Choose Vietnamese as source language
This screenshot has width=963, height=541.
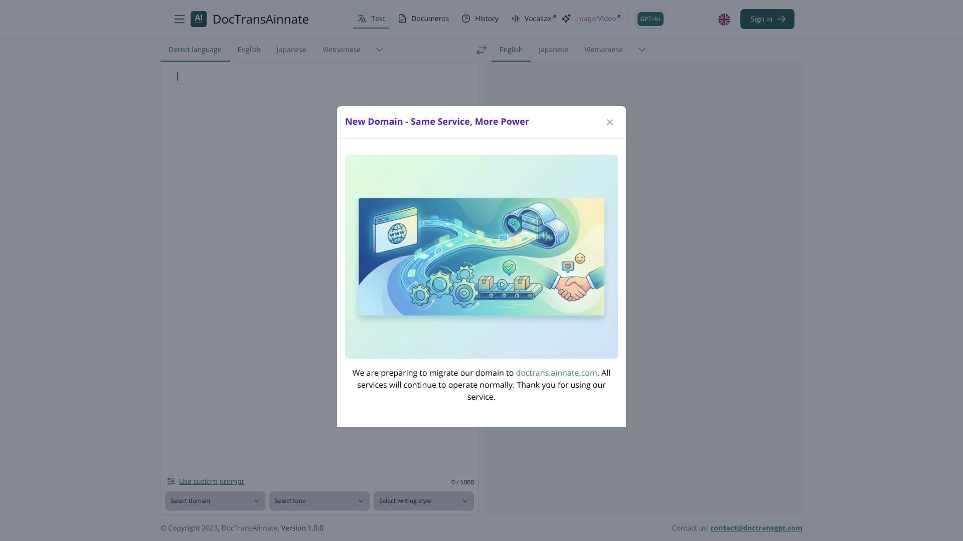(x=341, y=50)
